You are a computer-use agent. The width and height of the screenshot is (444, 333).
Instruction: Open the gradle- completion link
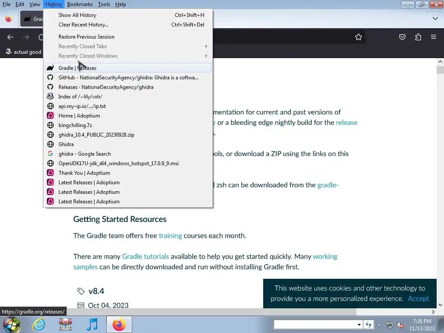click(x=328, y=185)
